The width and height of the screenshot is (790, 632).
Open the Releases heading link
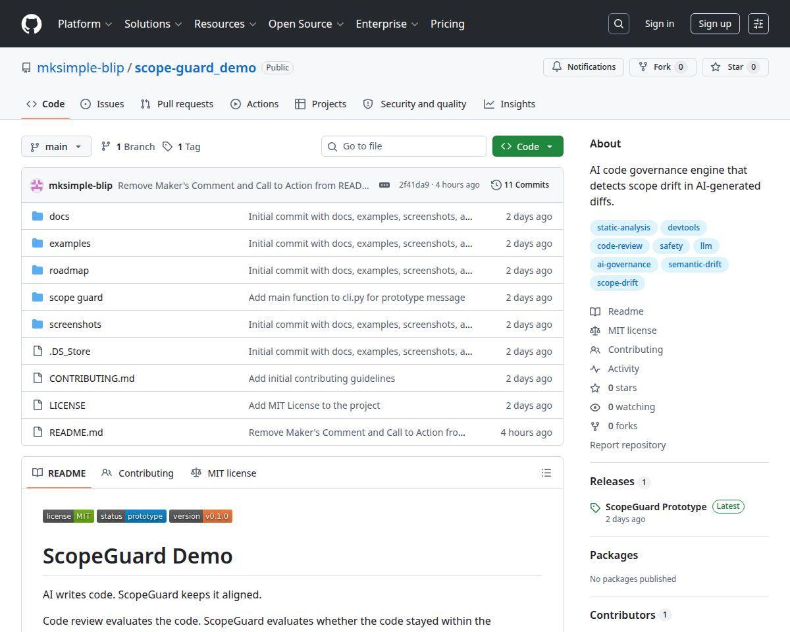point(612,481)
